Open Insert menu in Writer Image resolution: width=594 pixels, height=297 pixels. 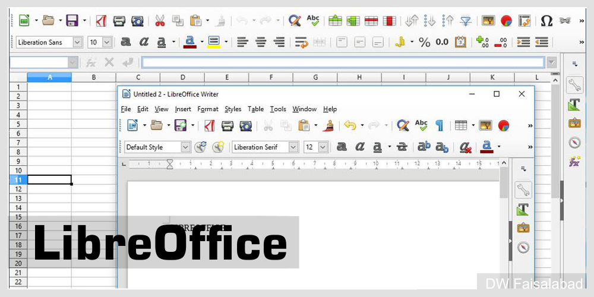pos(183,109)
